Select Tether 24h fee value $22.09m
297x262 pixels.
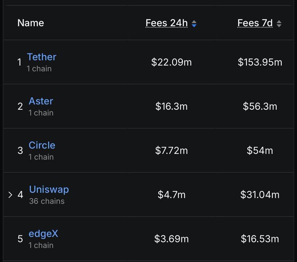(171, 62)
